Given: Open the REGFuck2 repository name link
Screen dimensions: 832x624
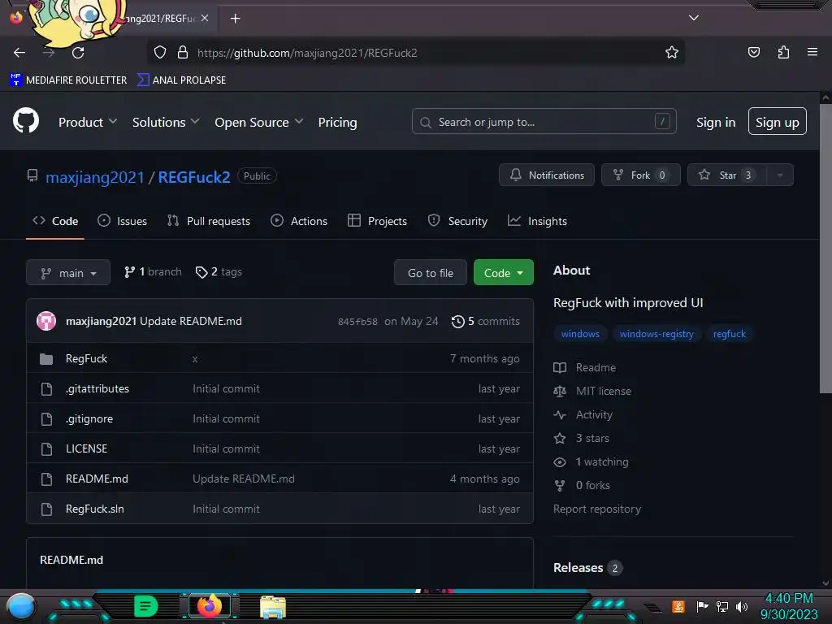Looking at the screenshot, I should pos(194,176).
